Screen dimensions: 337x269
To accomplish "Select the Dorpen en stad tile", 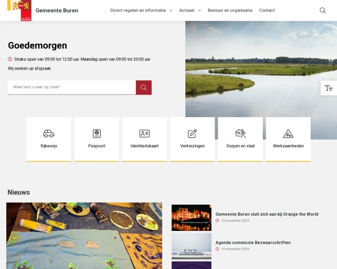I will click(x=240, y=139).
